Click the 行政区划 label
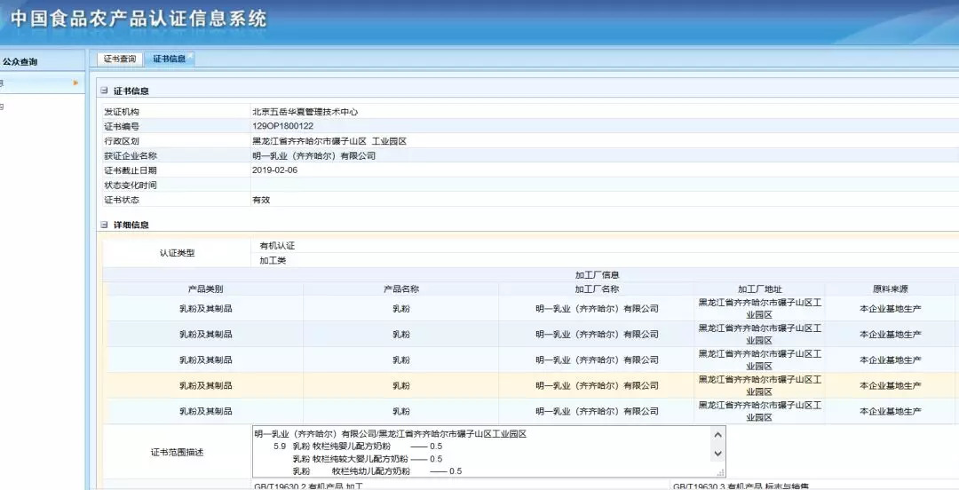Viewport: 959px width, 490px height. pyautogui.click(x=122, y=141)
